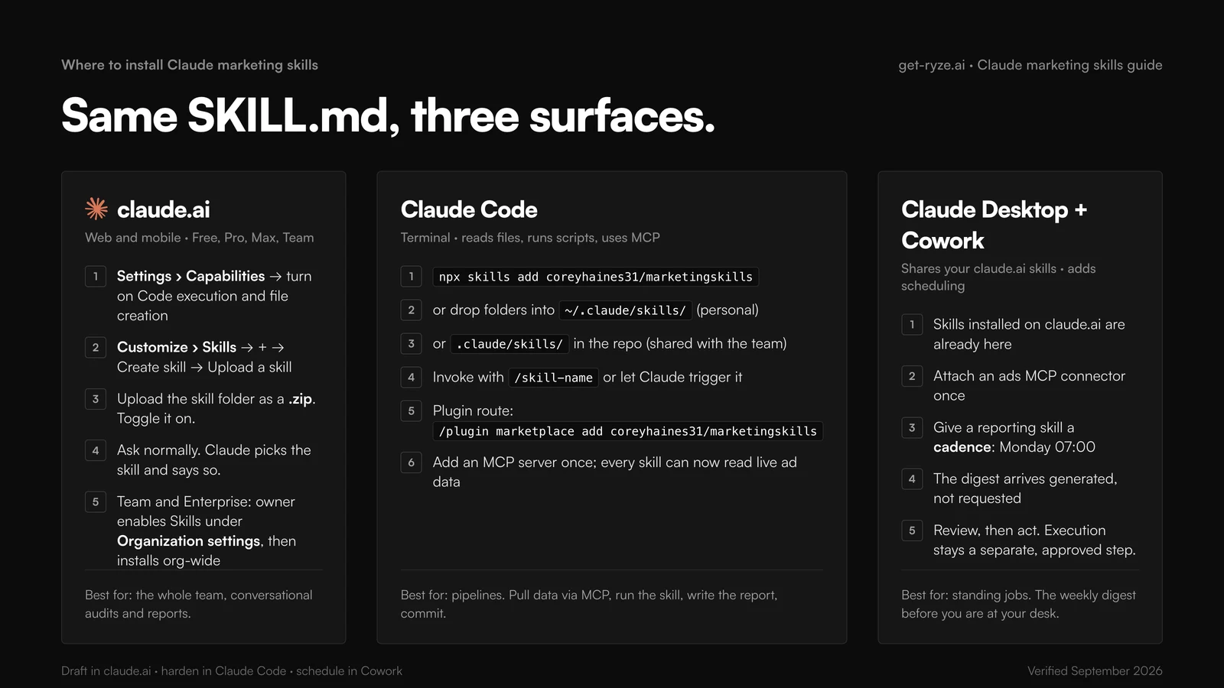The height and width of the screenshot is (688, 1224).
Task: Click the claude.ai starburst logo icon
Action: (96, 209)
